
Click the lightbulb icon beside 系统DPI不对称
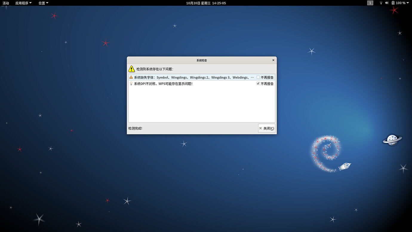point(131,84)
